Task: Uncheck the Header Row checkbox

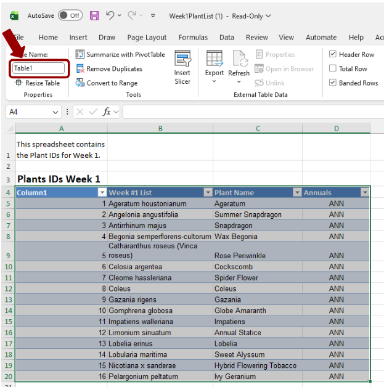Action: [x=333, y=54]
